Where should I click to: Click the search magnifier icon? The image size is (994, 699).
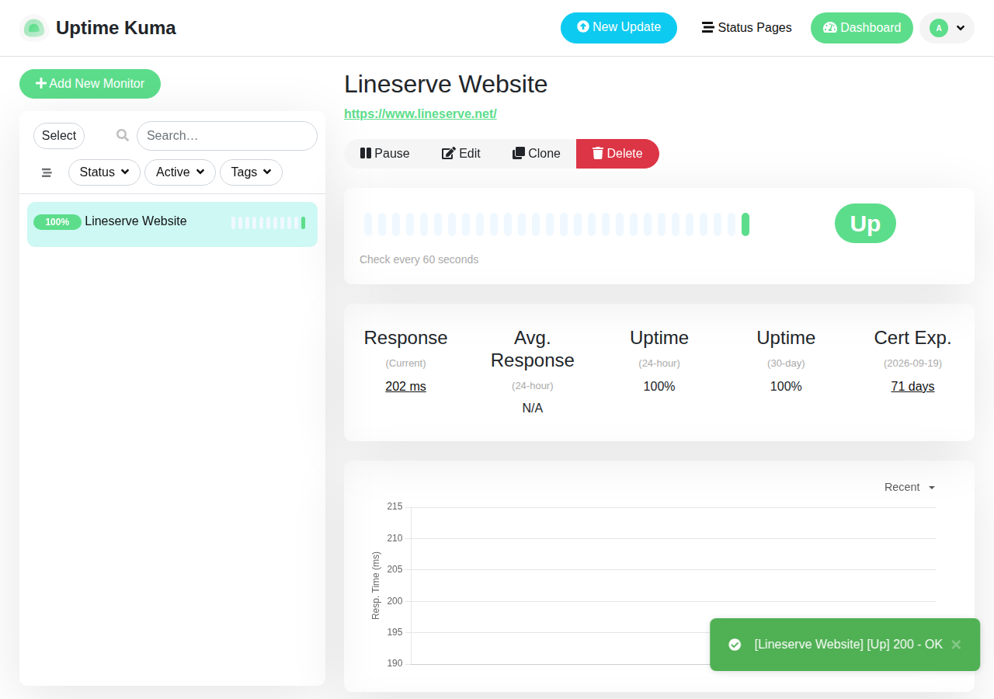click(x=123, y=135)
